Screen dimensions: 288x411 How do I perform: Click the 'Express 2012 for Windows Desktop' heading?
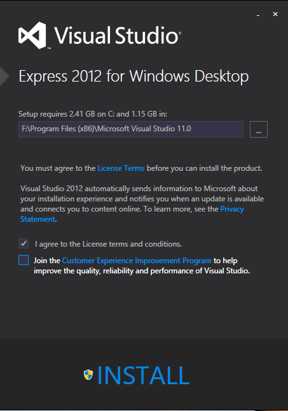pos(134,76)
